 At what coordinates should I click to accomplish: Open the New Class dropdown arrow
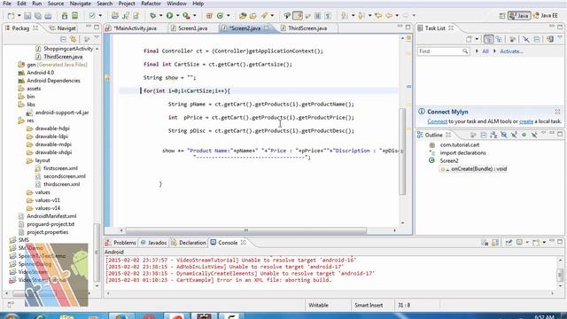tap(229, 16)
